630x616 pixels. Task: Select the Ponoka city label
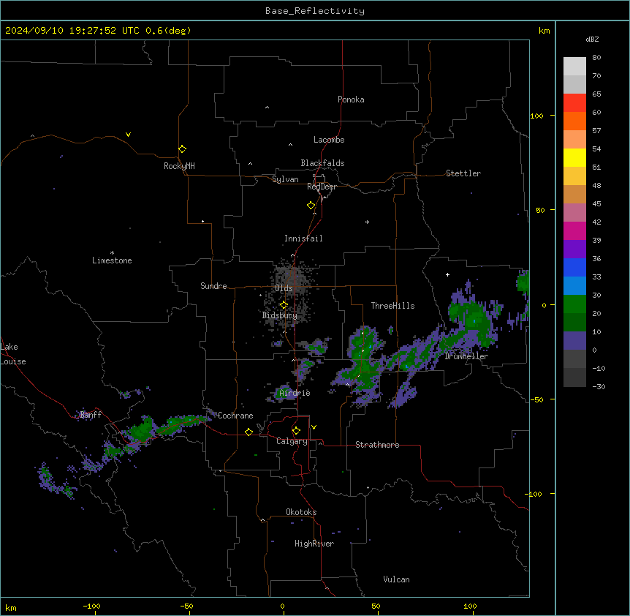pos(351,99)
